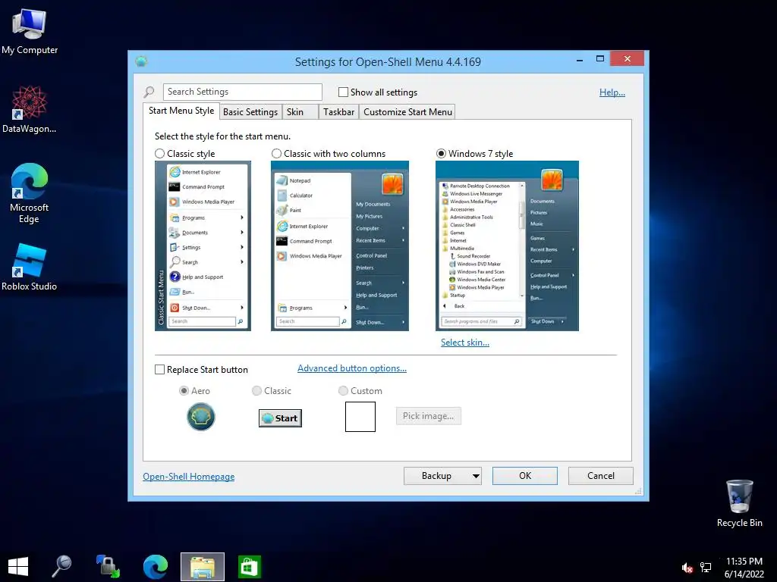Open the Customize Start Menu tab

pos(407,112)
